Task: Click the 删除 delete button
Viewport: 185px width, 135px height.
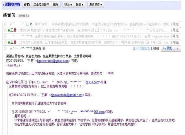Action: tap(56, 5)
